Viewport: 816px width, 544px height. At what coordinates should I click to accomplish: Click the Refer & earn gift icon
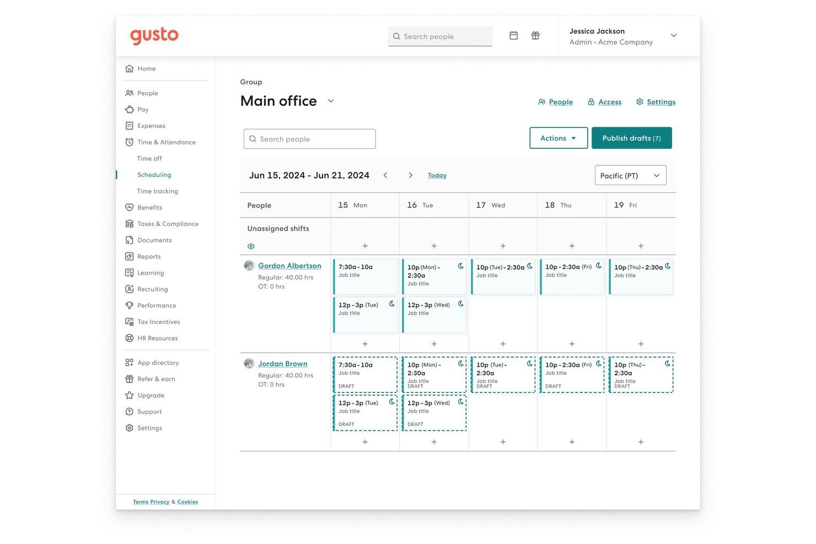[x=130, y=379]
